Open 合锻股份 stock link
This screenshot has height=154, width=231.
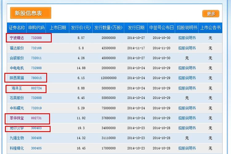(x=17, y=58)
